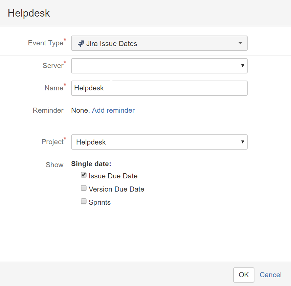Click the Name input field containing Helpdesk
Image resolution: width=291 pixels, height=286 pixels.
coord(159,88)
